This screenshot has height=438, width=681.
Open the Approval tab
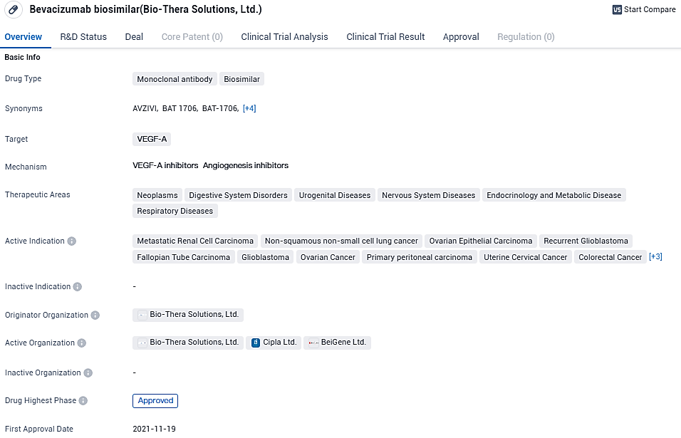click(461, 37)
